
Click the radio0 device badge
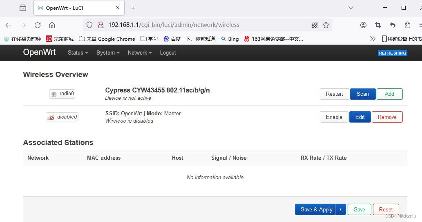[62, 94]
